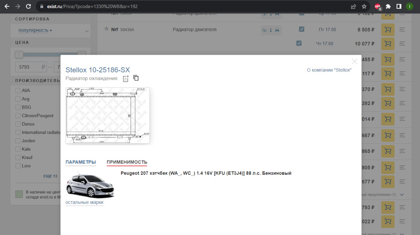Show car applicability icon for Nrf 50430A

[277, 30]
